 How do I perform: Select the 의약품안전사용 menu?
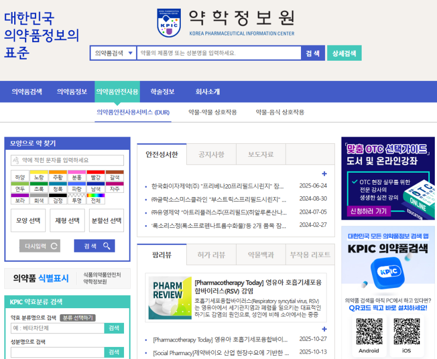(117, 92)
